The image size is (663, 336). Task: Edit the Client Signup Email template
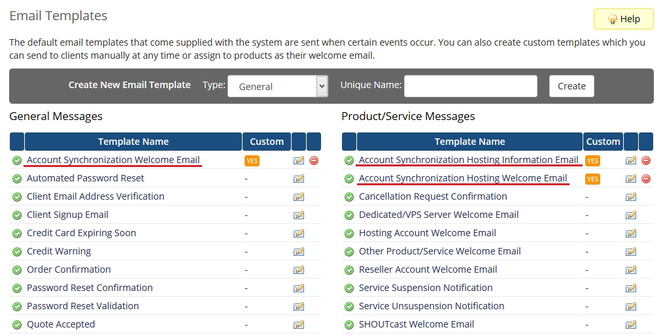pos(299,215)
